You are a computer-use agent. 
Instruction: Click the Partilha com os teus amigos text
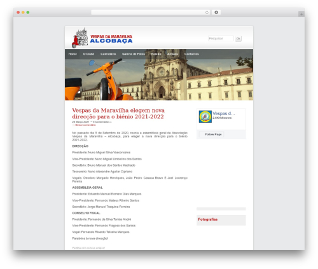88,248
